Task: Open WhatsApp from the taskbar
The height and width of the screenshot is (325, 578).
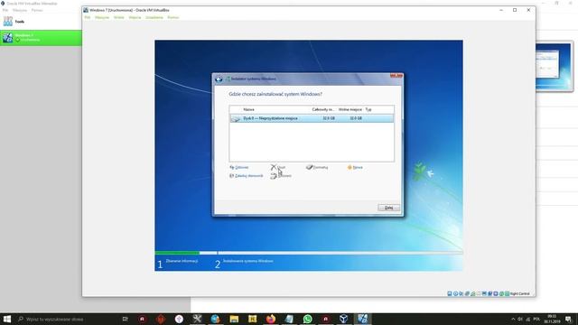Action: click(x=307, y=319)
